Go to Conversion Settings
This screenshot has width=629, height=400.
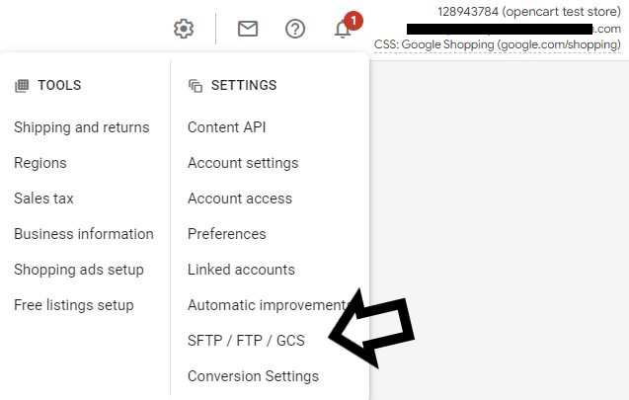pos(253,376)
